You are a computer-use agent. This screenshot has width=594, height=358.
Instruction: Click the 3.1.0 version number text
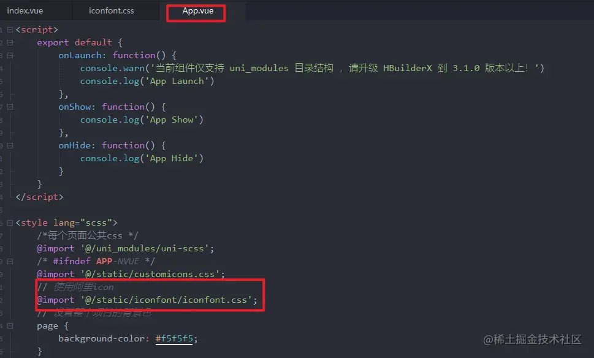466,68
